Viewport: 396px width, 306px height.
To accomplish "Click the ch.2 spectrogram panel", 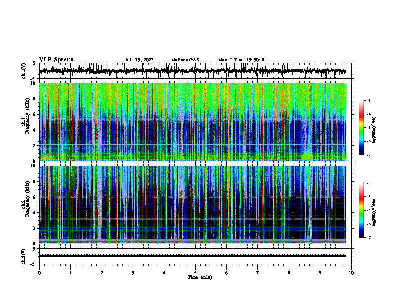I will tap(193, 205).
